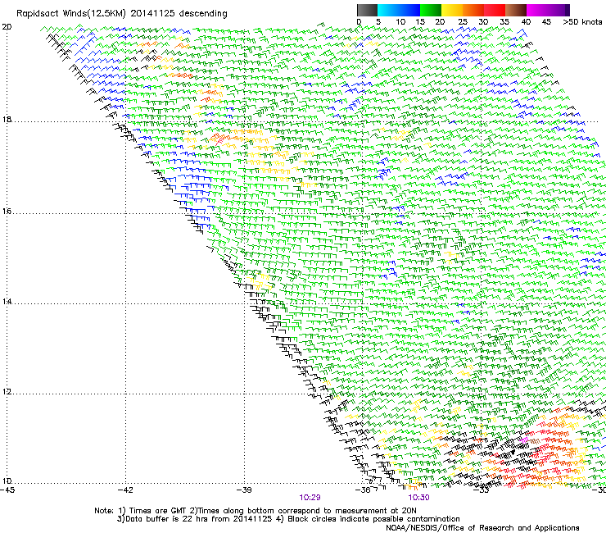Click the latitude label '10'
Image resolution: width=606 pixels, height=533 pixels.
coord(7,481)
